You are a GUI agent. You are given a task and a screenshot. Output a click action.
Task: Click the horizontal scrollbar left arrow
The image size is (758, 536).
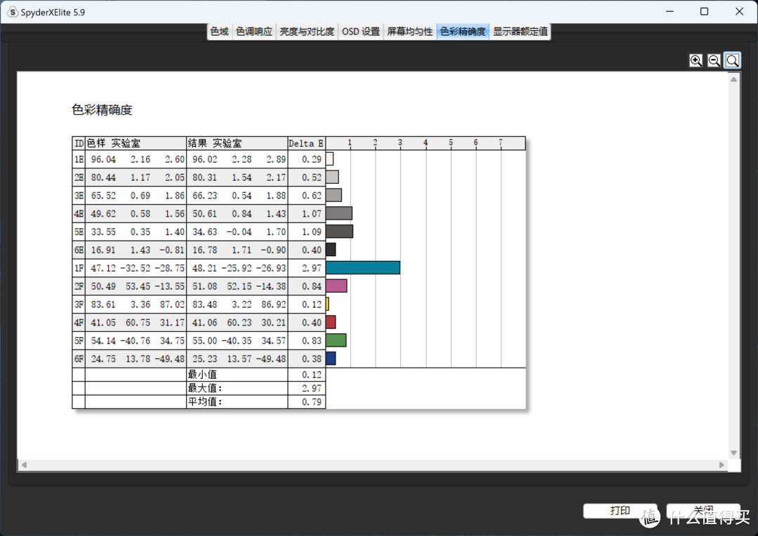[x=24, y=465]
